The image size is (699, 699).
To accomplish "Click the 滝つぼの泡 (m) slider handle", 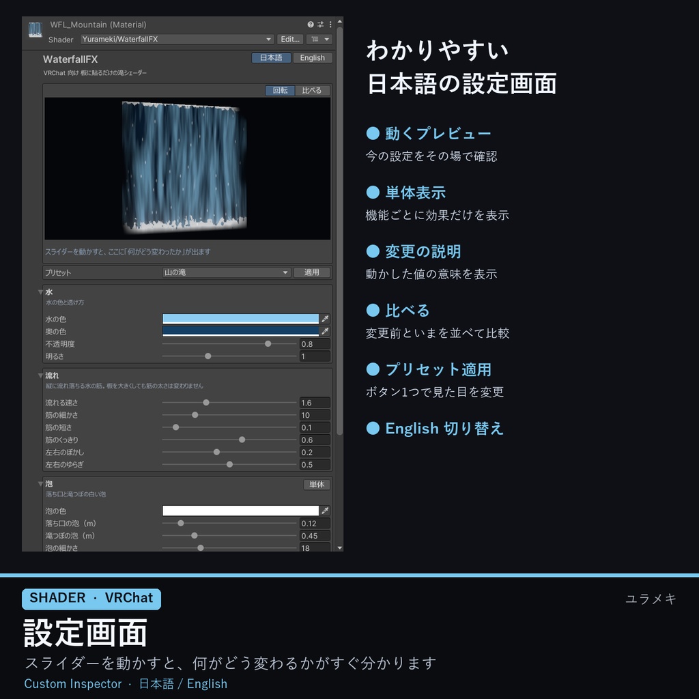I will pos(195,536).
